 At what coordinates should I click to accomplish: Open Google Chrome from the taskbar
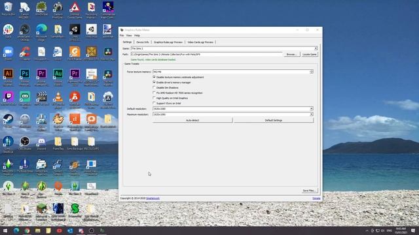point(27,230)
